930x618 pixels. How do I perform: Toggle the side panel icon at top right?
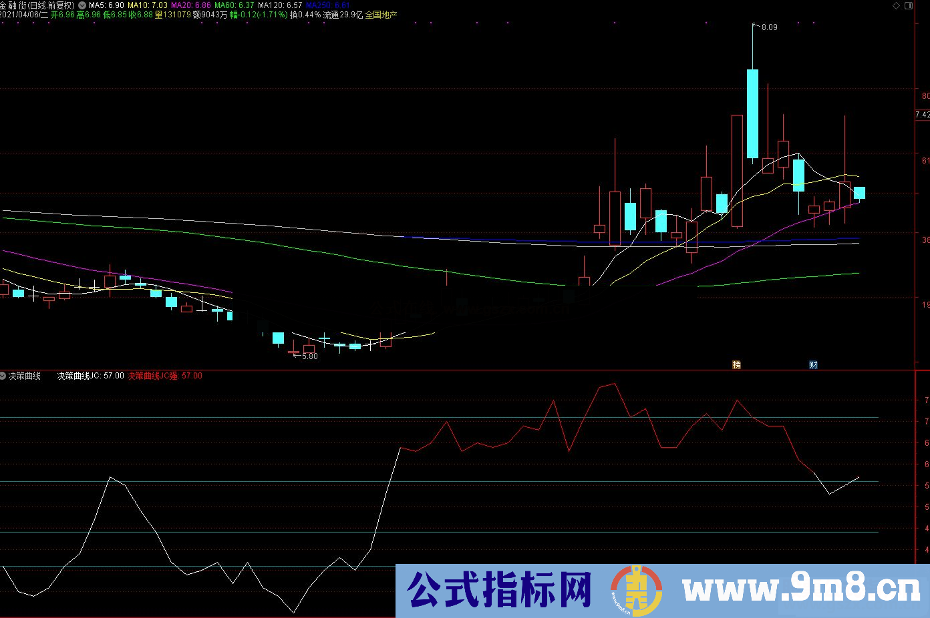click(909, 5)
